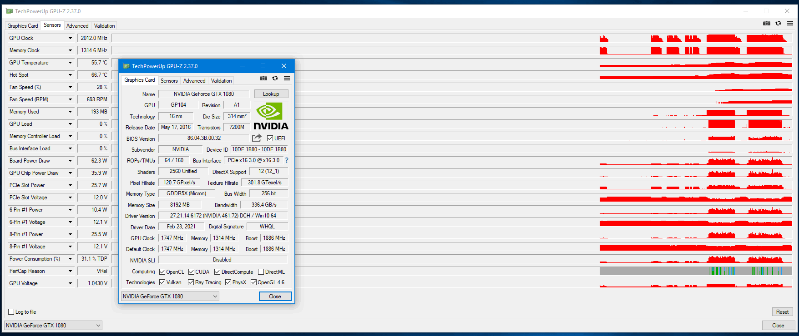799x336 pixels.
Task: Open Validation tab in front dialog
Action: (x=222, y=81)
